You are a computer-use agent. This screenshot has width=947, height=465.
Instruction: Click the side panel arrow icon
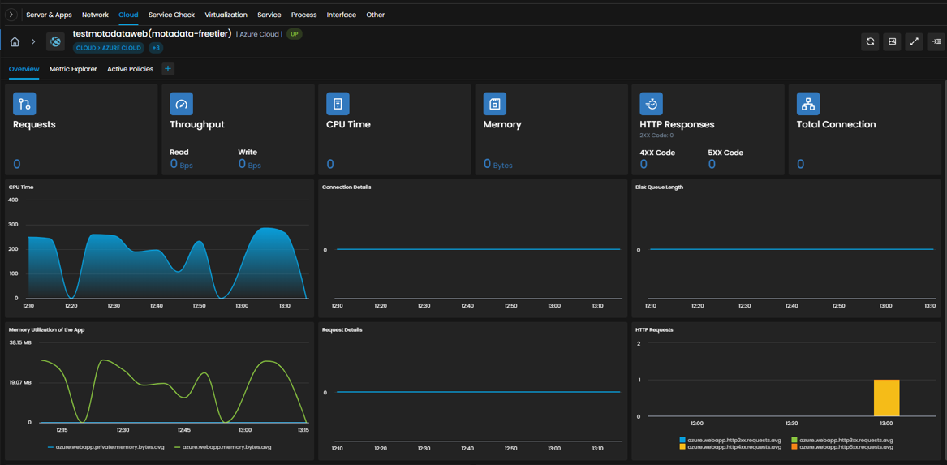click(x=936, y=41)
